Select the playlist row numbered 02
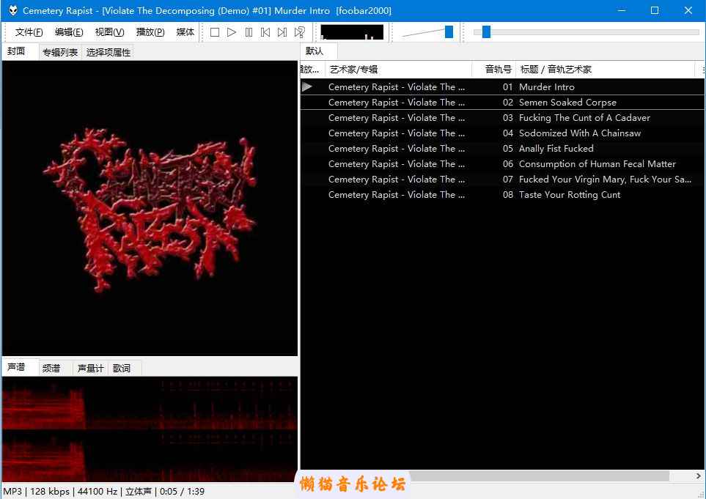Screen dimensions: 706x499 point(502,102)
